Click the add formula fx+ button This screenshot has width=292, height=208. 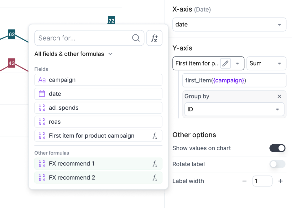coord(154,38)
